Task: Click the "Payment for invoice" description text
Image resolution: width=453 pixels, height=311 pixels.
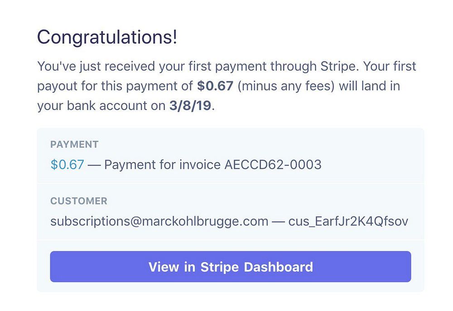Action: click(x=162, y=165)
